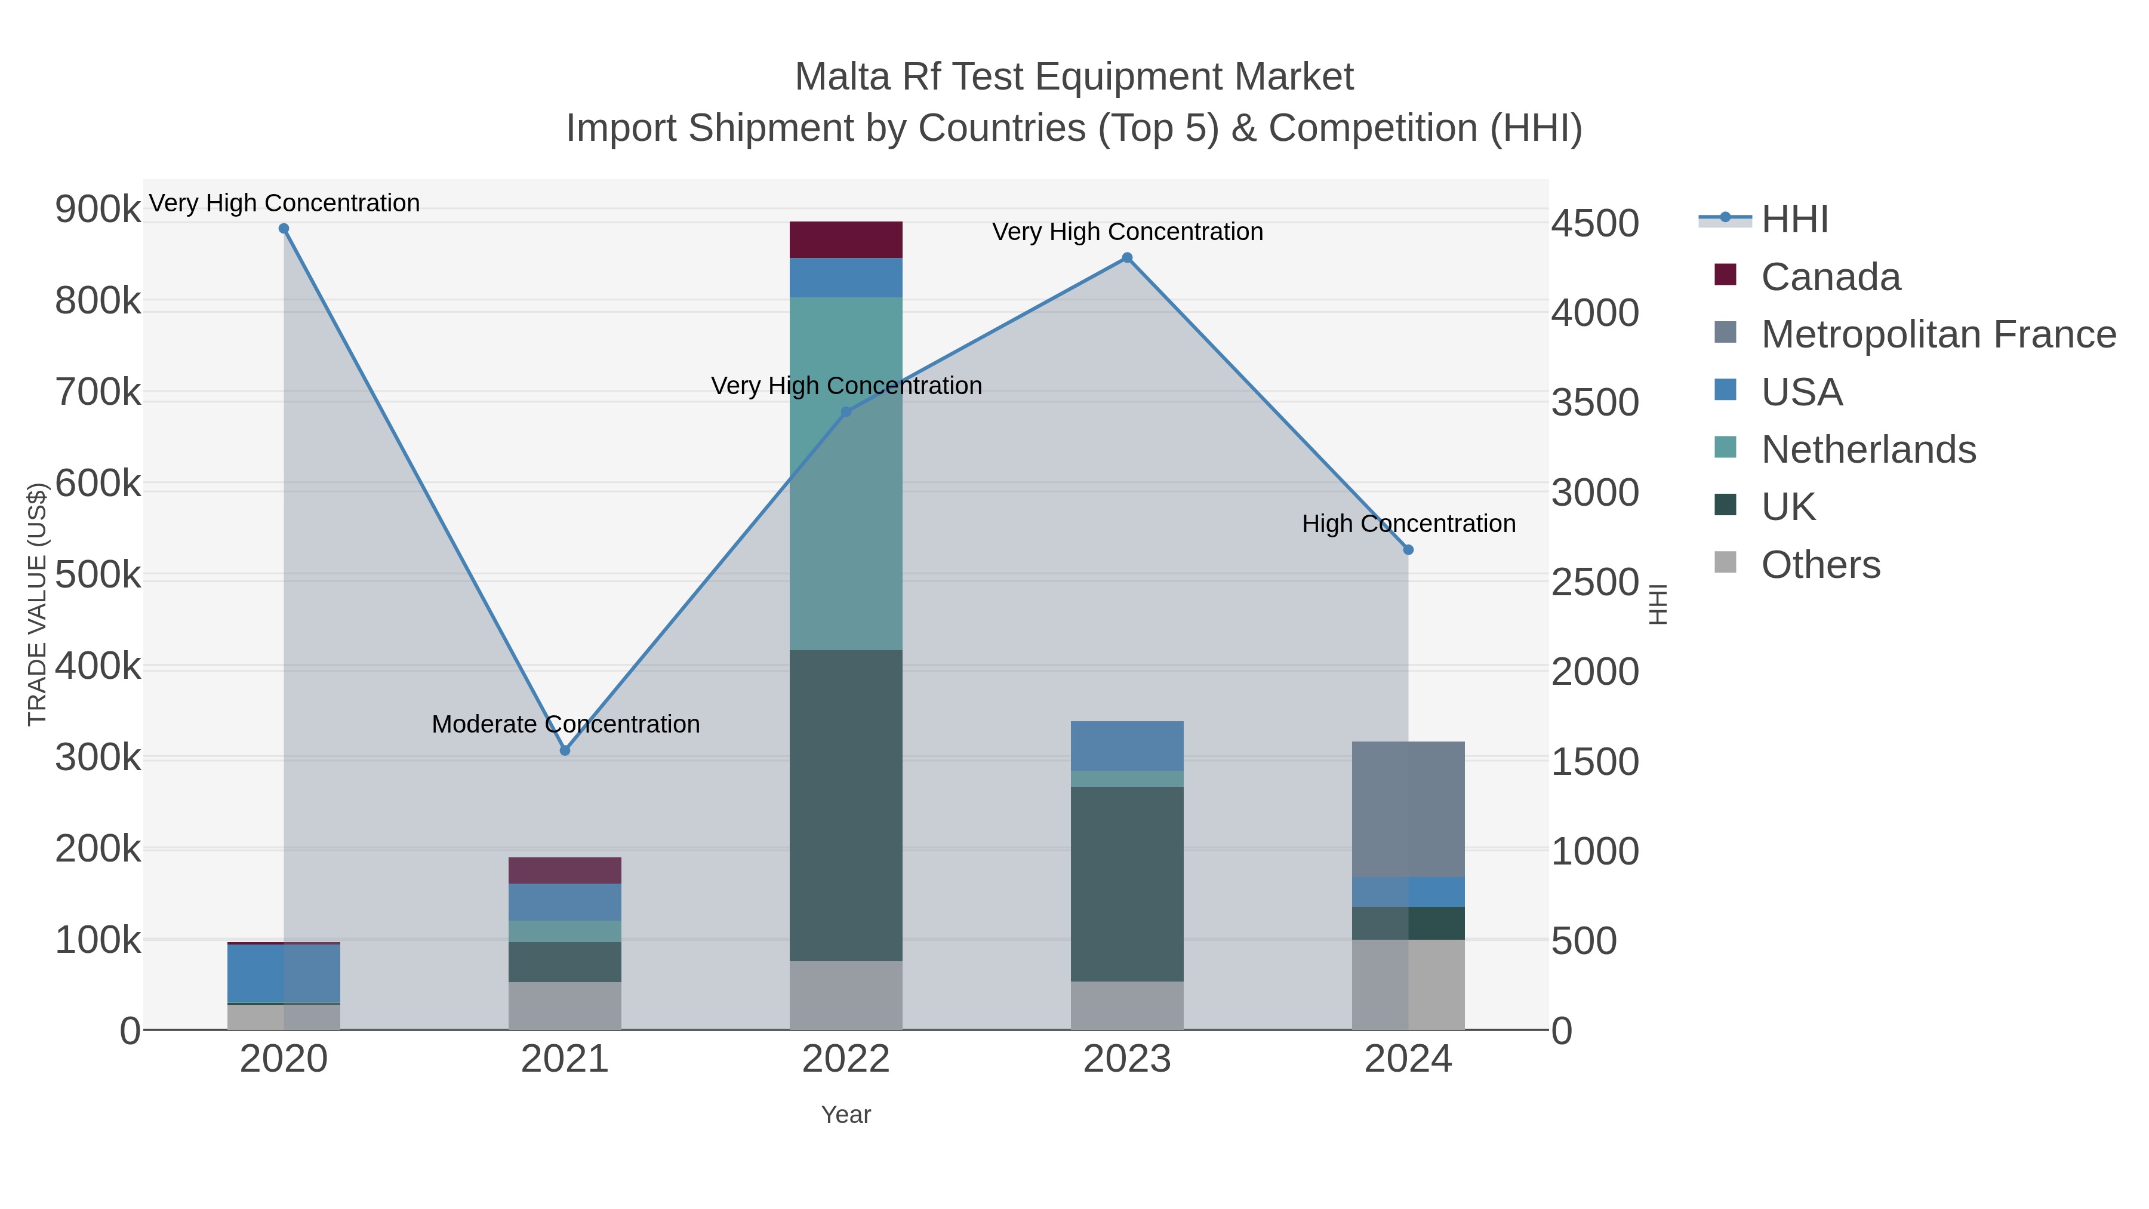Screen dimensions: 2149x1209
Task: Toggle Metropolitan France legend entry
Action: coord(1914,334)
